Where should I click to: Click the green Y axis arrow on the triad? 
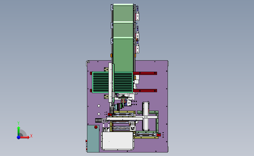click(x=19, y=131)
